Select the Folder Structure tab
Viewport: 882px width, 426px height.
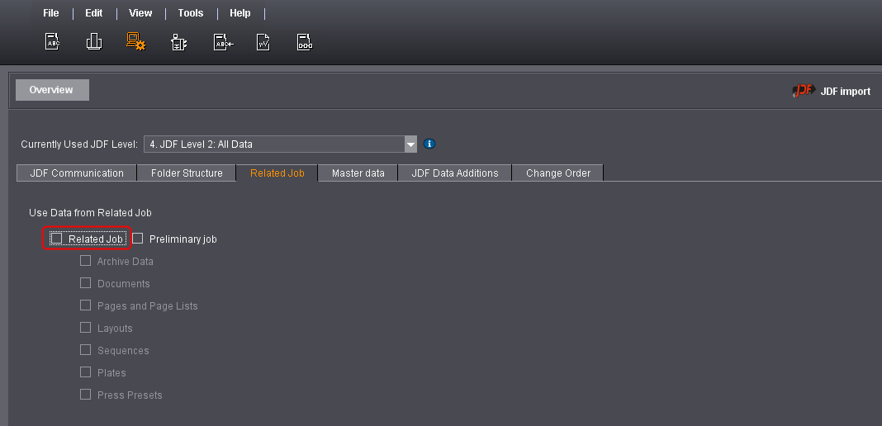tap(187, 173)
